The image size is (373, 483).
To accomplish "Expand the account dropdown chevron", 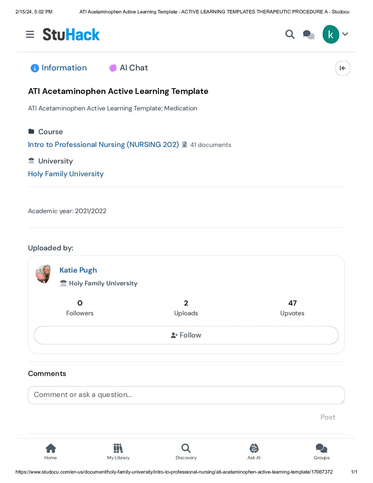I will tap(345, 34).
